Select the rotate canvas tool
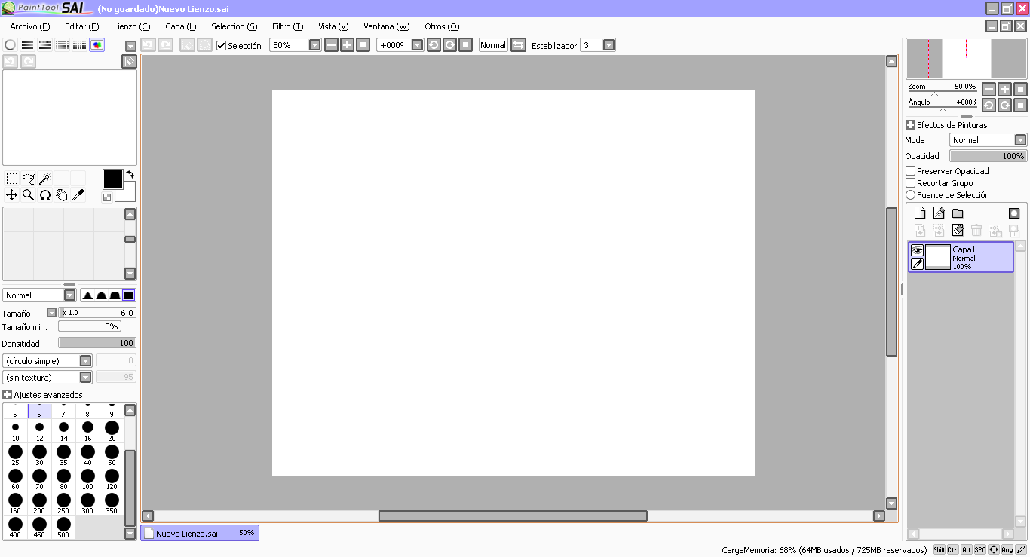The width and height of the screenshot is (1033, 557). pyautogui.click(x=45, y=195)
